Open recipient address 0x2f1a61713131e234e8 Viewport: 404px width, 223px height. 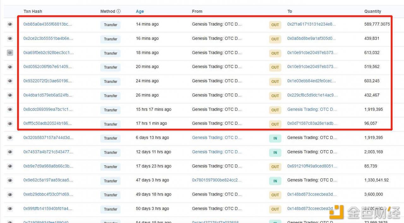pyautogui.click(x=312, y=24)
